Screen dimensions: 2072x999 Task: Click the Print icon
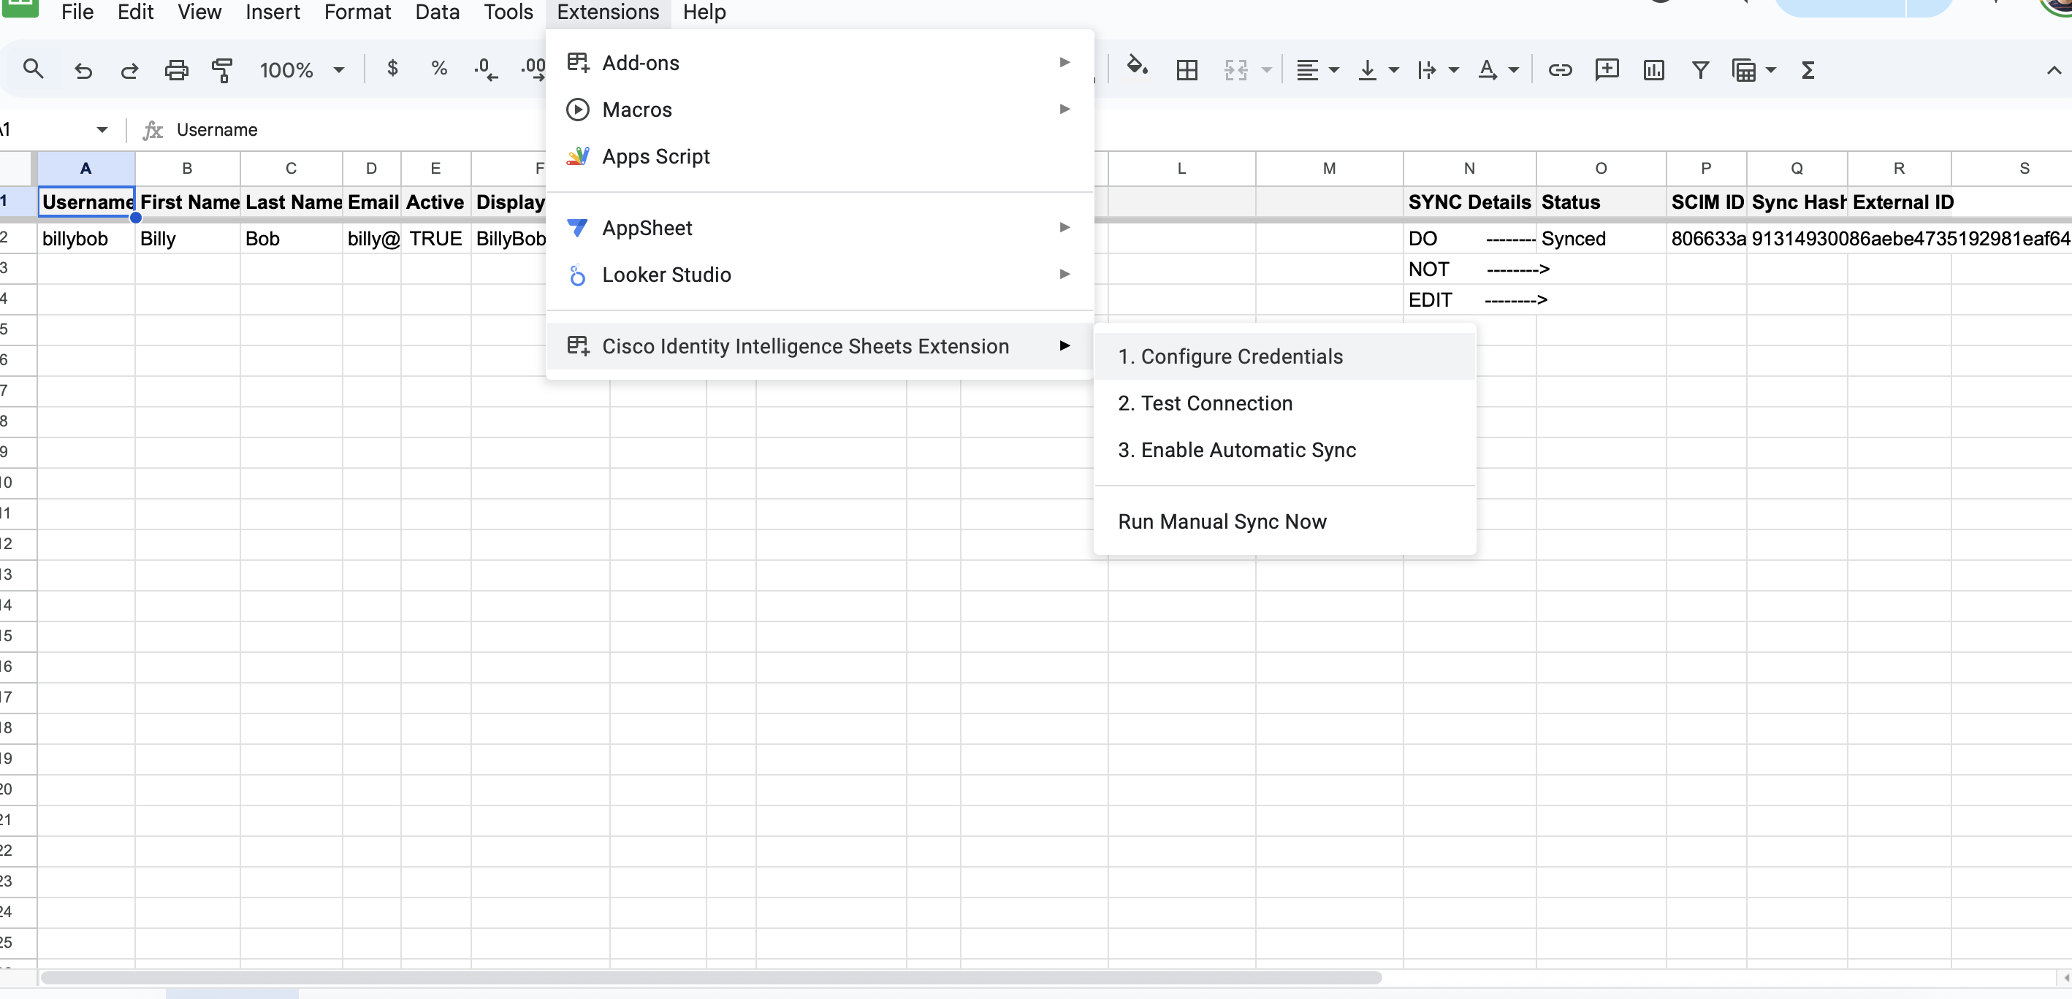(176, 71)
